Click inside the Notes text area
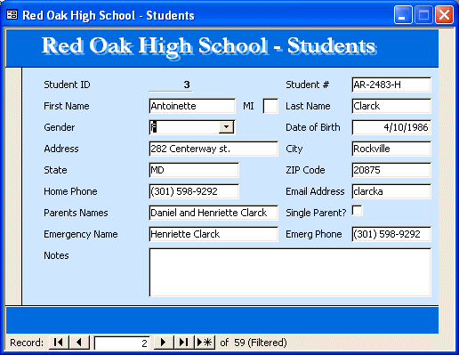Viewport: 459px width, 355px height. coord(290,272)
